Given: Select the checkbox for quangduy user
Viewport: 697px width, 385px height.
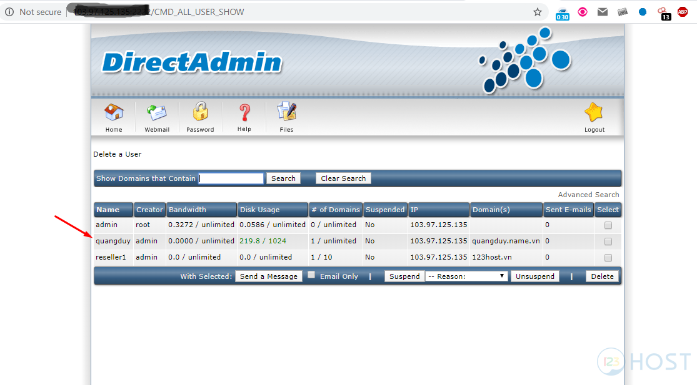Looking at the screenshot, I should click(x=608, y=241).
